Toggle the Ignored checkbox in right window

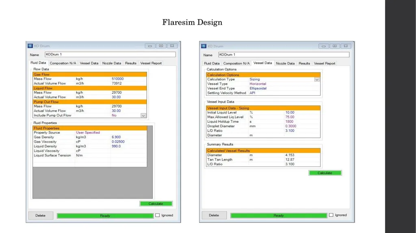tap(331, 215)
